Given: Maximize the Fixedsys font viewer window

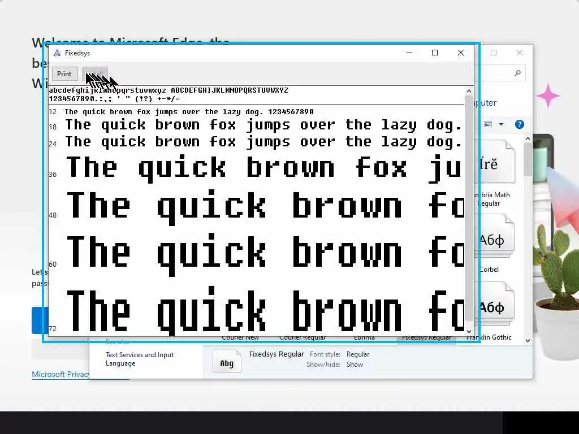Looking at the screenshot, I should 435,53.
